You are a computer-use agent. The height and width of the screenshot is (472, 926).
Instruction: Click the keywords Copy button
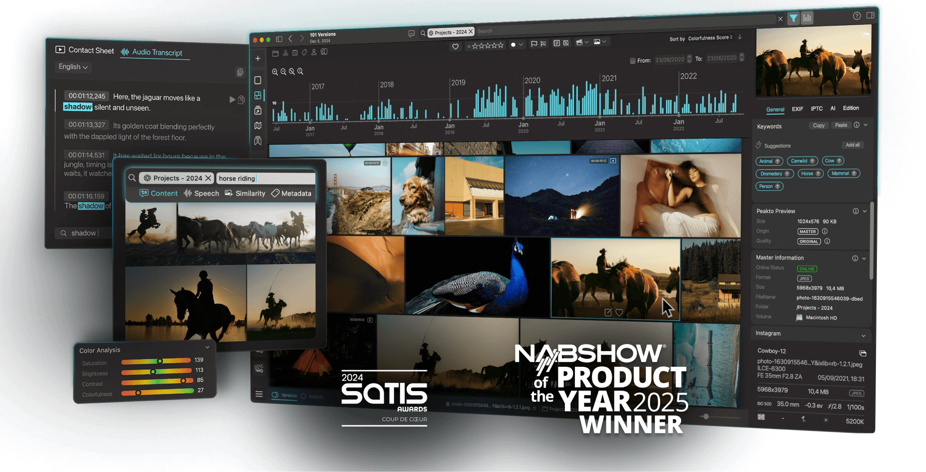click(x=818, y=126)
